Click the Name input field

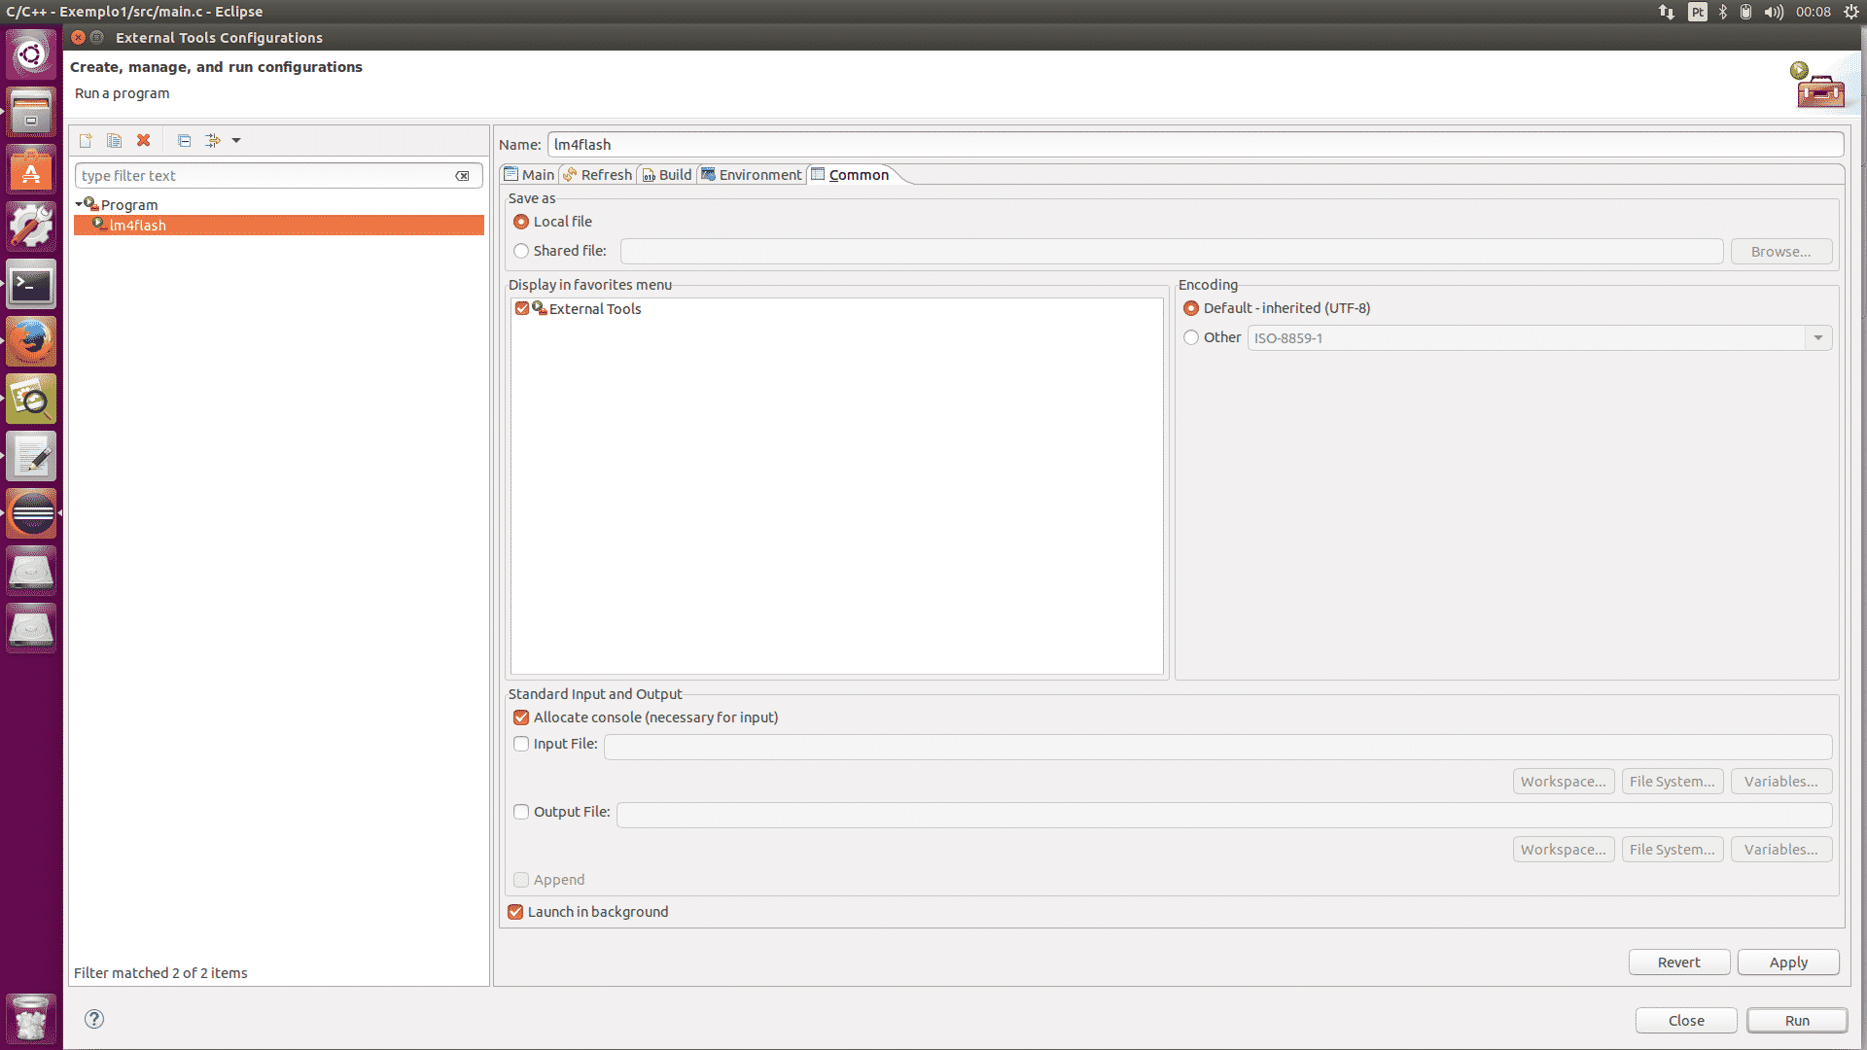coord(1194,145)
